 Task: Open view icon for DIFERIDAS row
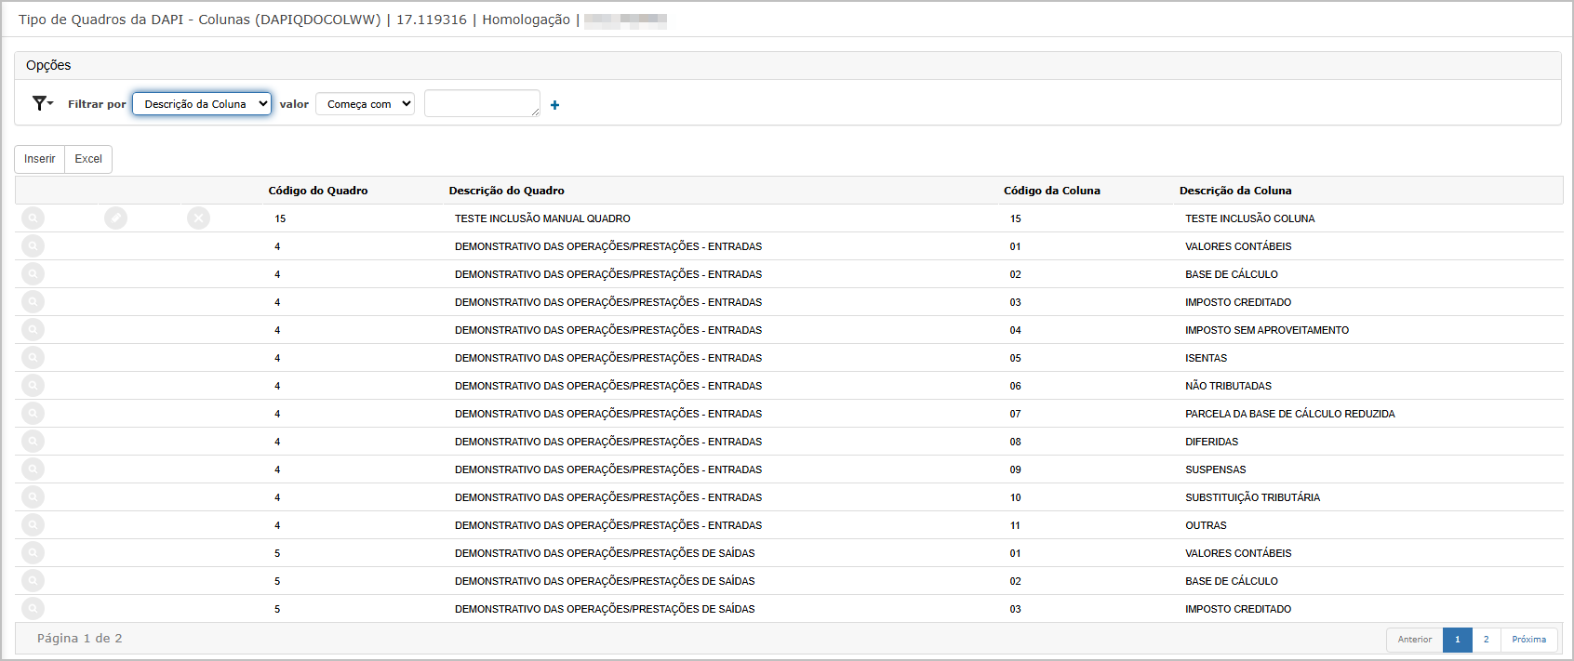[x=33, y=442]
